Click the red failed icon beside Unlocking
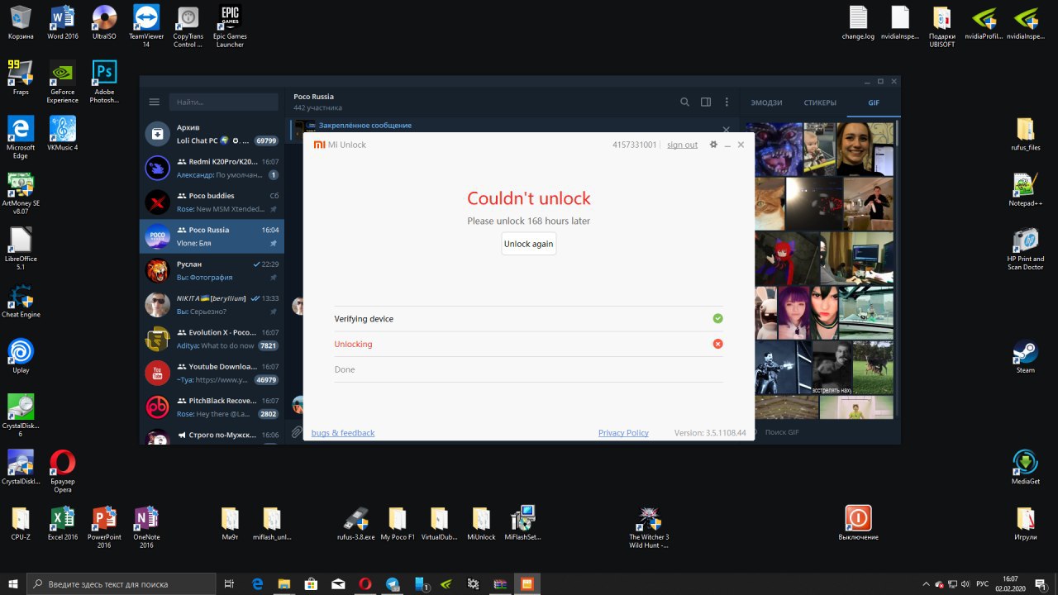The image size is (1058, 595). (x=717, y=344)
